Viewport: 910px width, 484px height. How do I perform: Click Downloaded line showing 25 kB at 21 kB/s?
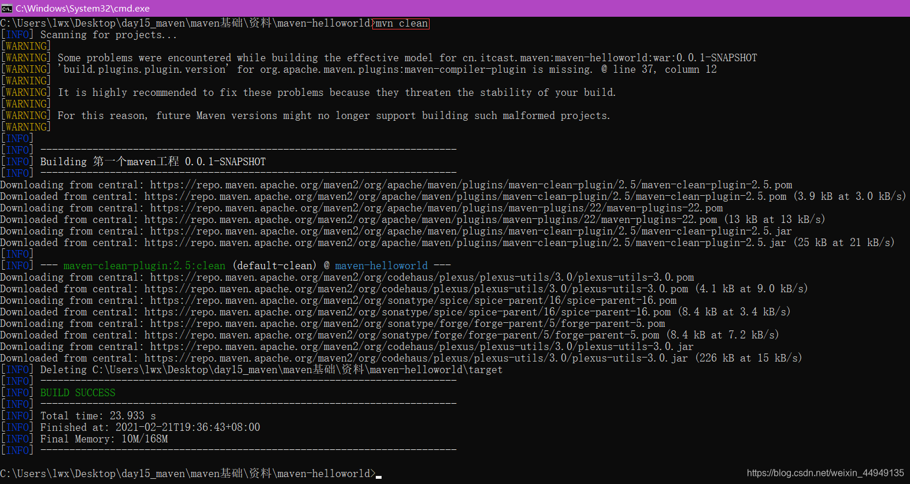447,243
